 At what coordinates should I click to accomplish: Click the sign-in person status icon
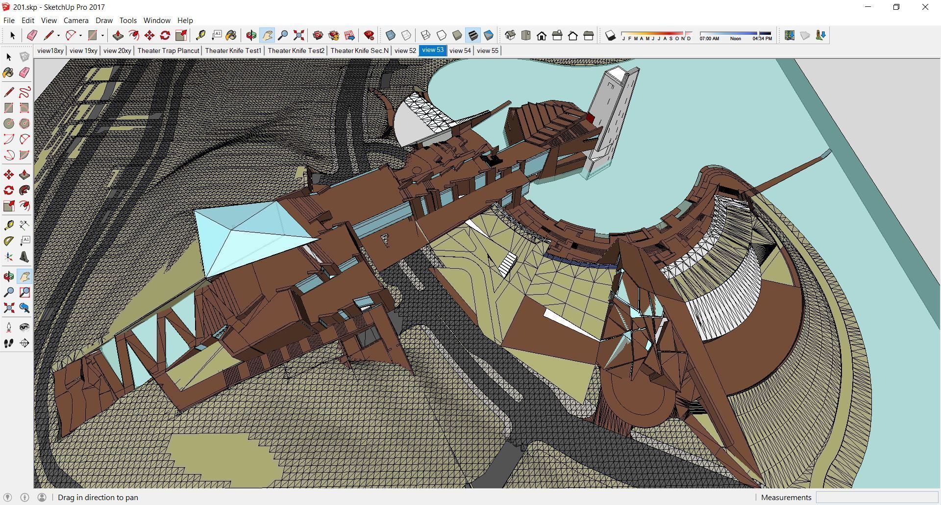pos(42,497)
